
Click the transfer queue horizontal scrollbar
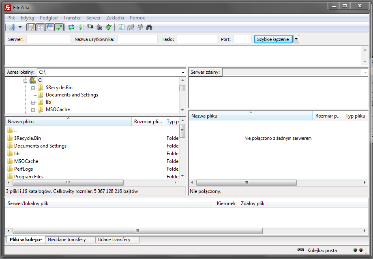(x=137, y=231)
